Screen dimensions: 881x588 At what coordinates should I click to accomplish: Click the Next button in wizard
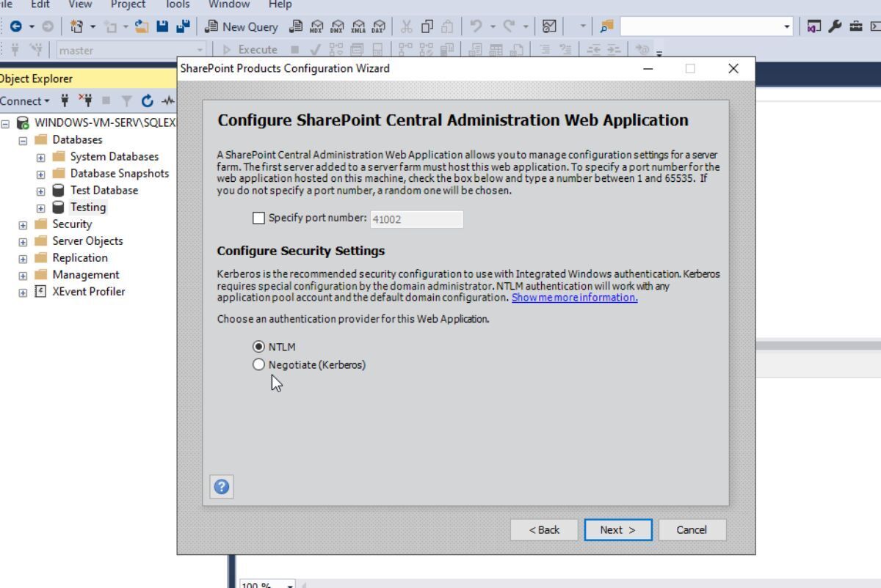coord(618,530)
